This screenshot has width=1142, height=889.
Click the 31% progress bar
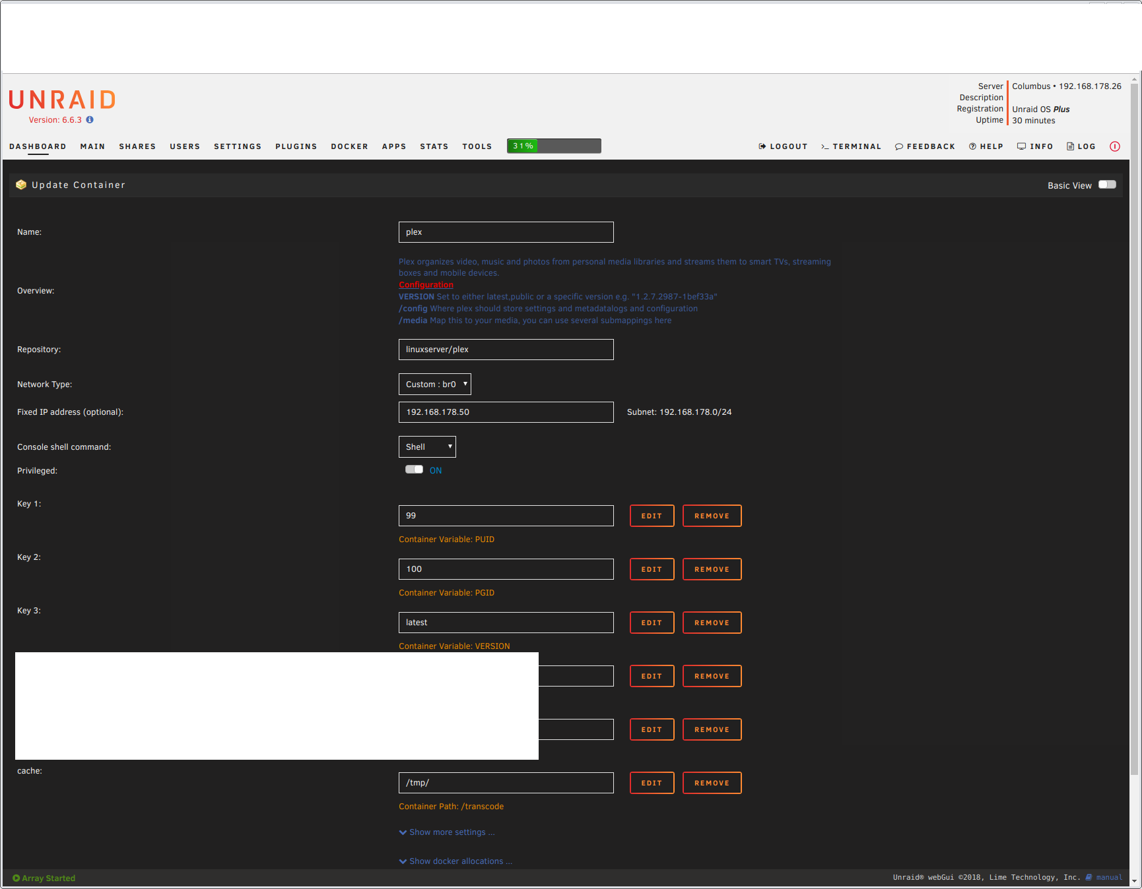click(554, 146)
